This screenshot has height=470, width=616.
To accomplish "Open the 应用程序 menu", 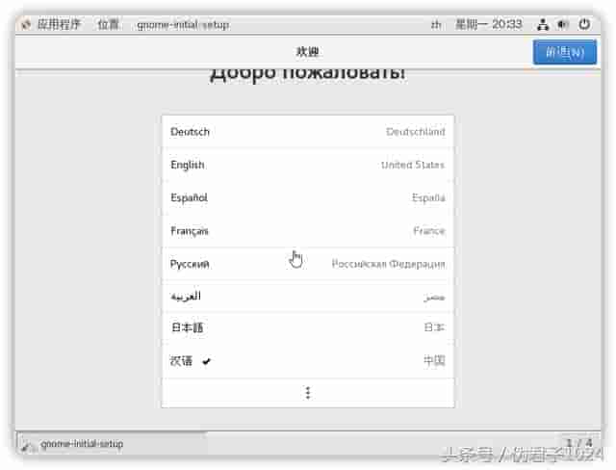I will [59, 25].
